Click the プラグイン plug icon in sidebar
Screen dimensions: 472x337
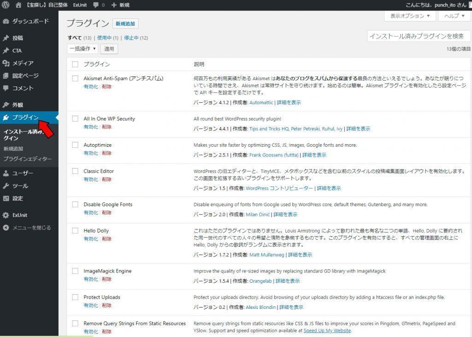tap(6, 117)
